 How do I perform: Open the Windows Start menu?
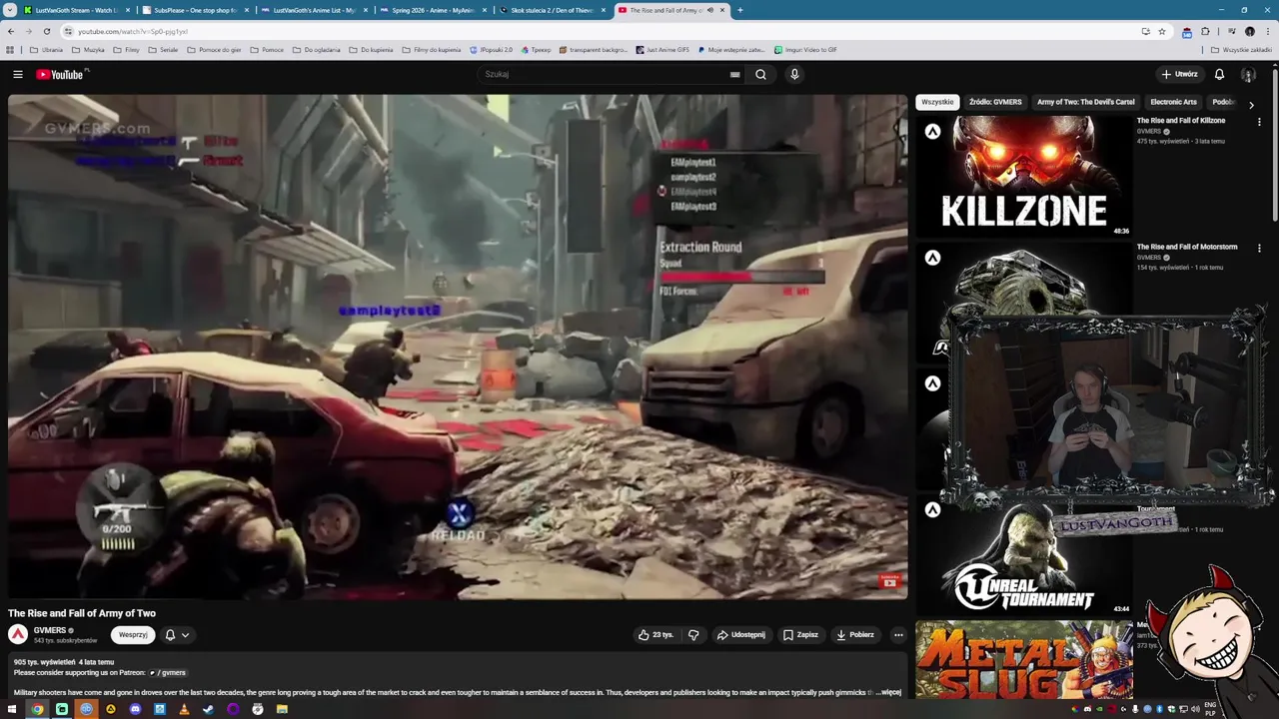(13, 709)
